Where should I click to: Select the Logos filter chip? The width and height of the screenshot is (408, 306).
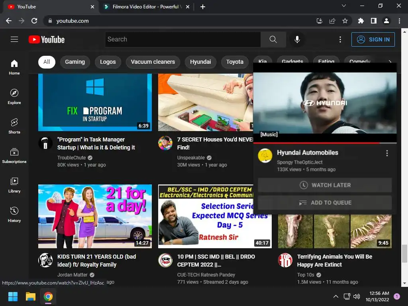[108, 62]
